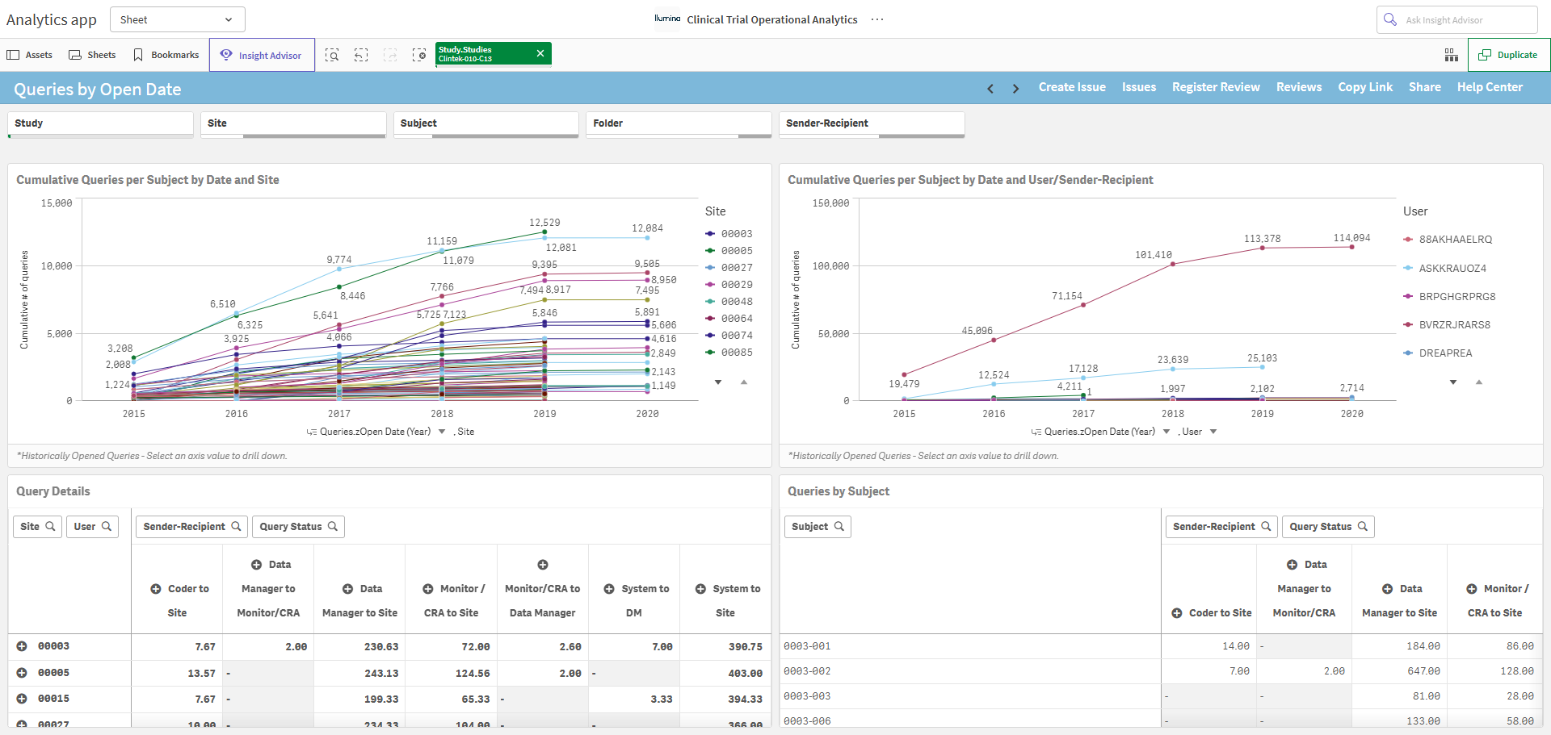This screenshot has width=1551, height=735.
Task: Open Help Center
Action: [1490, 87]
